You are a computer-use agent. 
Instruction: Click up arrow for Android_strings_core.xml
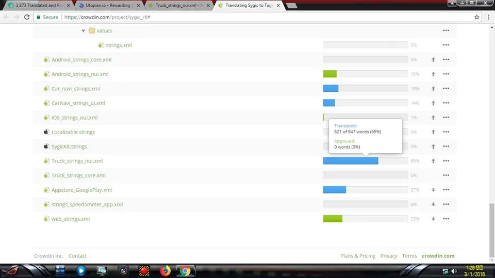tap(433, 60)
